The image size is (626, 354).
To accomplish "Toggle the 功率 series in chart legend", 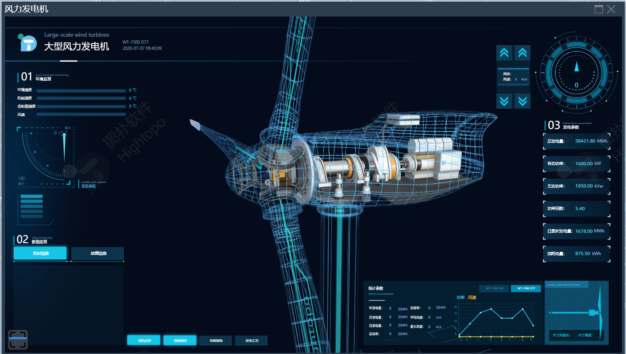I will pos(460,298).
